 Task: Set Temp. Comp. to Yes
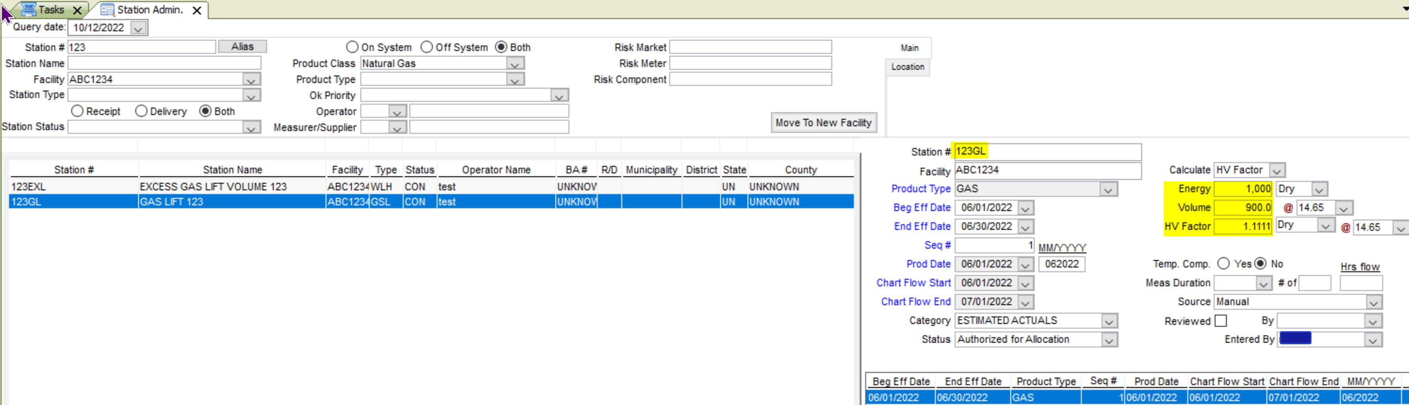1223,263
